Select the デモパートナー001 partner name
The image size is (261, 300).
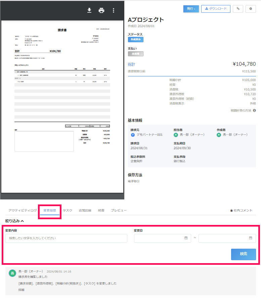tap(149, 135)
